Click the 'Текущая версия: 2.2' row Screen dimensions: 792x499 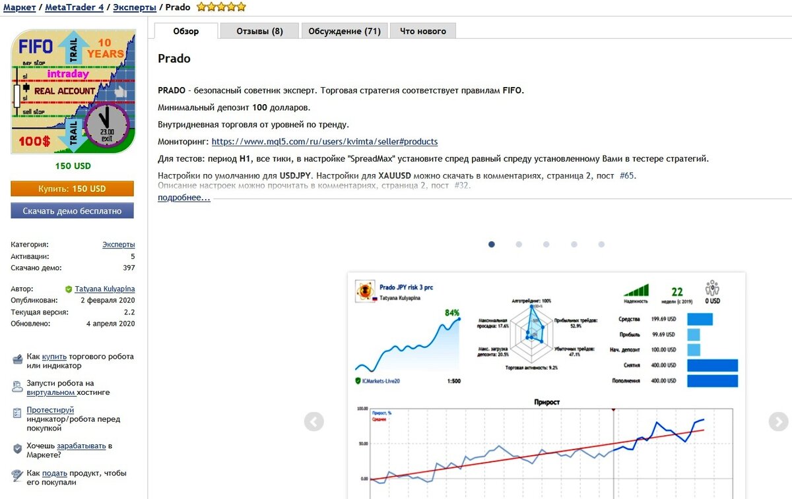pyautogui.click(x=73, y=312)
